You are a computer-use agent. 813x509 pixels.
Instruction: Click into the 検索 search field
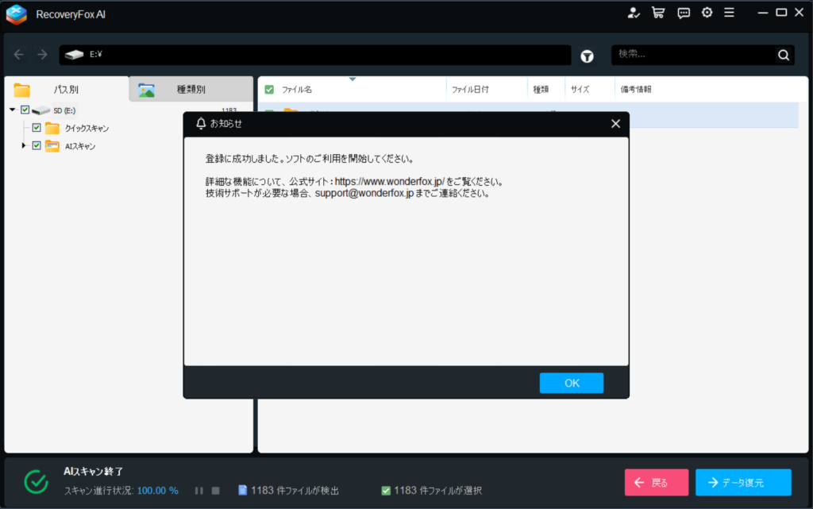point(692,55)
